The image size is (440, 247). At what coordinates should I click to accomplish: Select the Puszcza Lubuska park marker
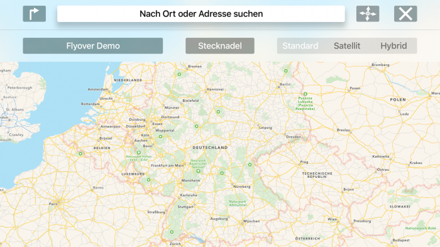[305, 94]
